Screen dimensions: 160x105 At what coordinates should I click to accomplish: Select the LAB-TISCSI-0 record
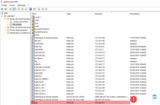tap(40, 94)
